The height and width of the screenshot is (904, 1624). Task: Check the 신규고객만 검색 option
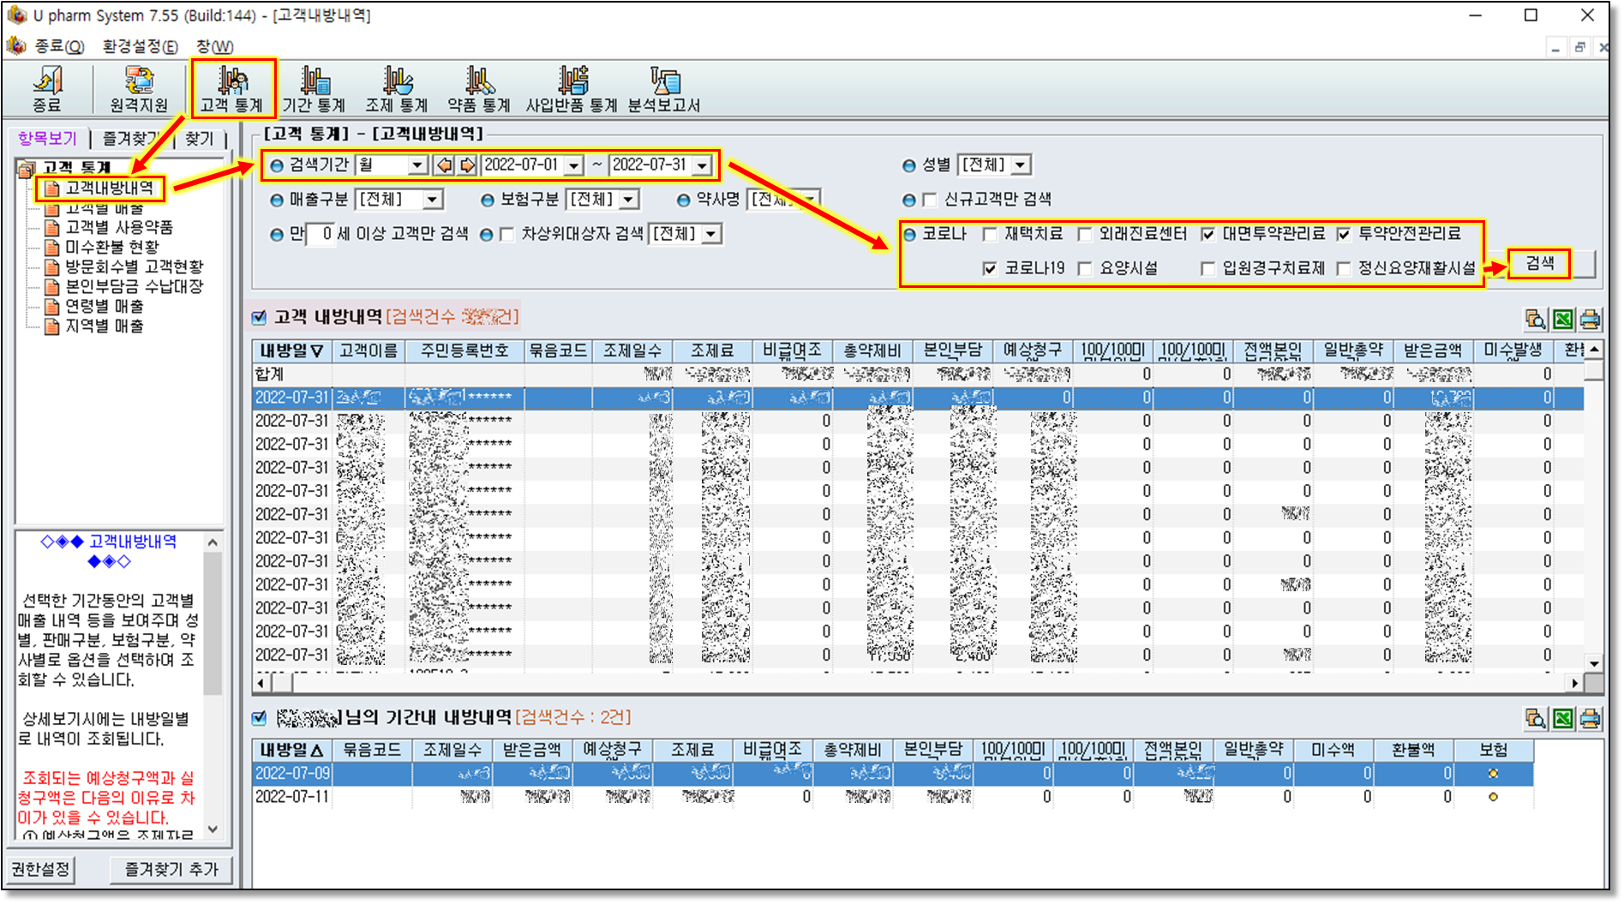point(930,200)
